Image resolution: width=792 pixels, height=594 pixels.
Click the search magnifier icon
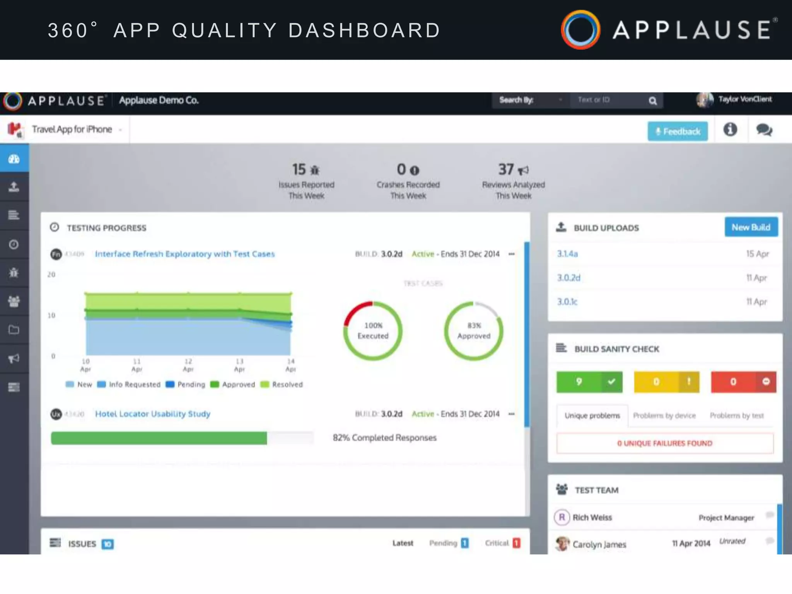click(x=653, y=101)
